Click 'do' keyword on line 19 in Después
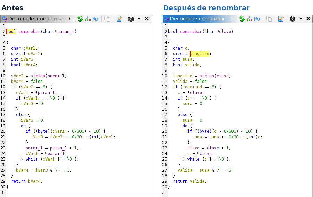This screenshot has width=313, height=197. (185, 126)
